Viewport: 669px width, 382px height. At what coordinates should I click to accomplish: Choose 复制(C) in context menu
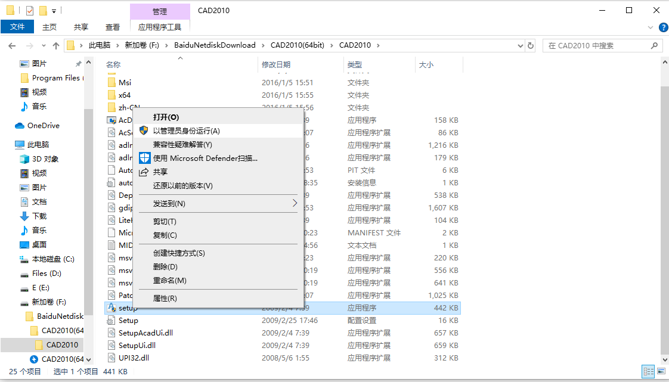[x=218, y=235]
